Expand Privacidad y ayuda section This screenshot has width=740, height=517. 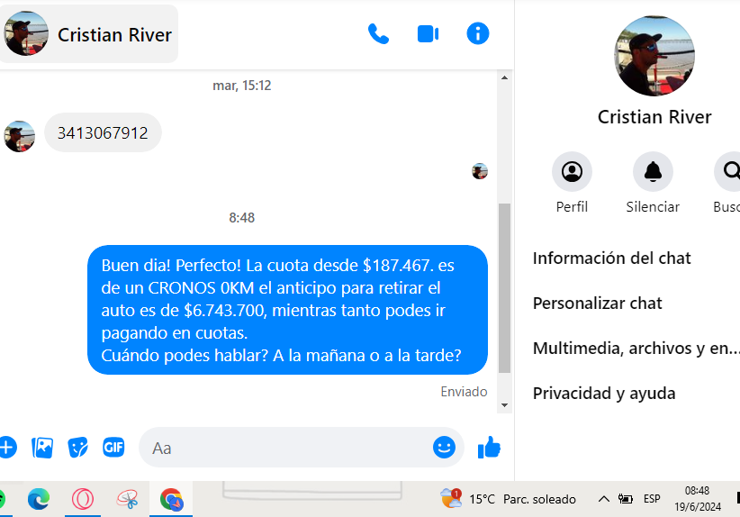click(x=604, y=394)
